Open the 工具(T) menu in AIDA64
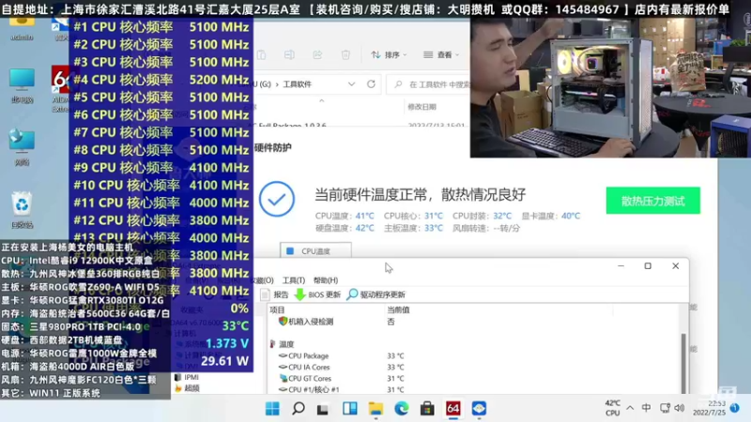This screenshot has height=422, width=751. tap(293, 280)
